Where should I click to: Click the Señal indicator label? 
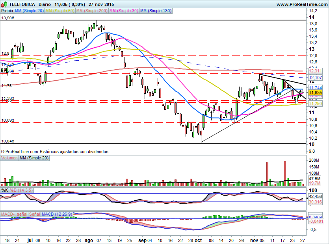pos(34,214)
